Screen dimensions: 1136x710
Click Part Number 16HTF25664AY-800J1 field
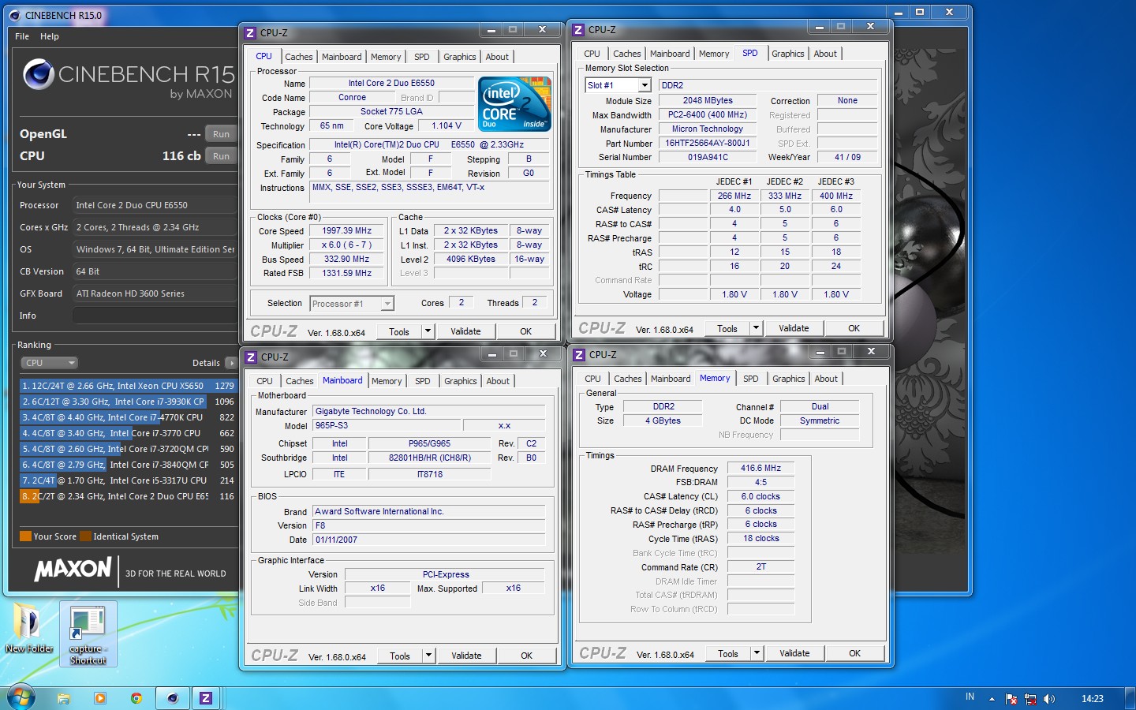coord(708,144)
